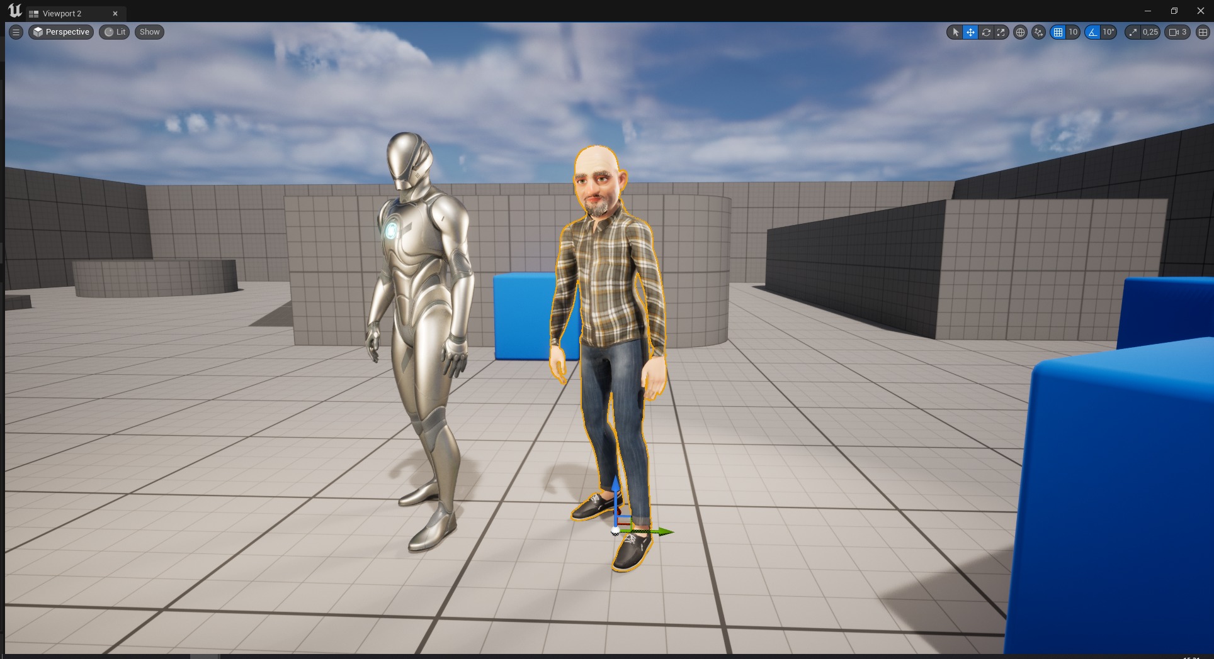Open rotation snap value 10° dropdown
1214x659 pixels.
[x=1109, y=32]
